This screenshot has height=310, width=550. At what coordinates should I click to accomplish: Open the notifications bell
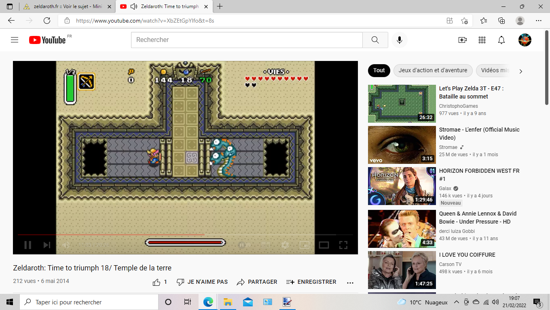coord(501,40)
